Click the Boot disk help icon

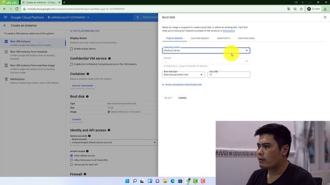[x=87, y=97]
